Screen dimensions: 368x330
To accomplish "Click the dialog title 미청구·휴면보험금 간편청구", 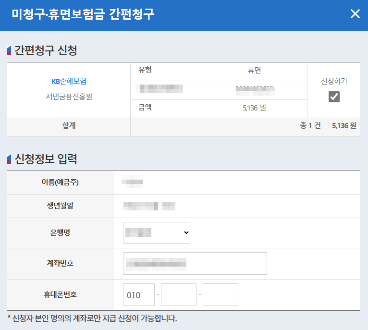I will point(83,14).
